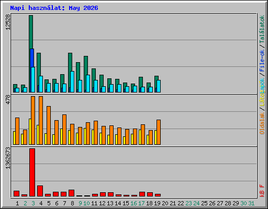268x209 pixels.
Task: Click the red KB bar for day 4
Action: pos(40,191)
